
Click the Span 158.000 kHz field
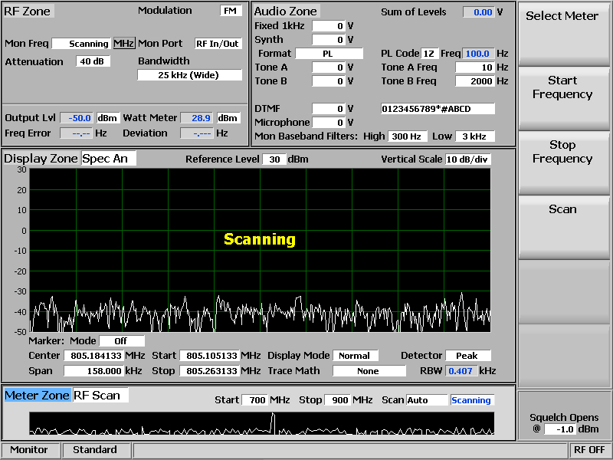[93, 371]
